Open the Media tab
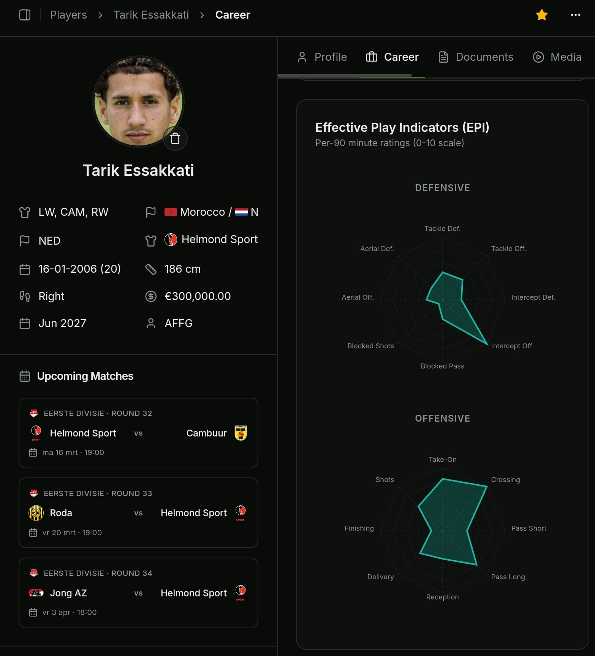Image resolution: width=595 pixels, height=656 pixels. click(x=557, y=57)
